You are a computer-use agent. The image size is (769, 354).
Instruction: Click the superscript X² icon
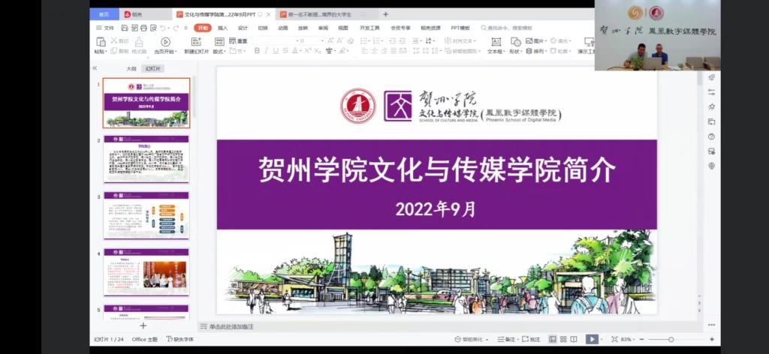click(307, 51)
